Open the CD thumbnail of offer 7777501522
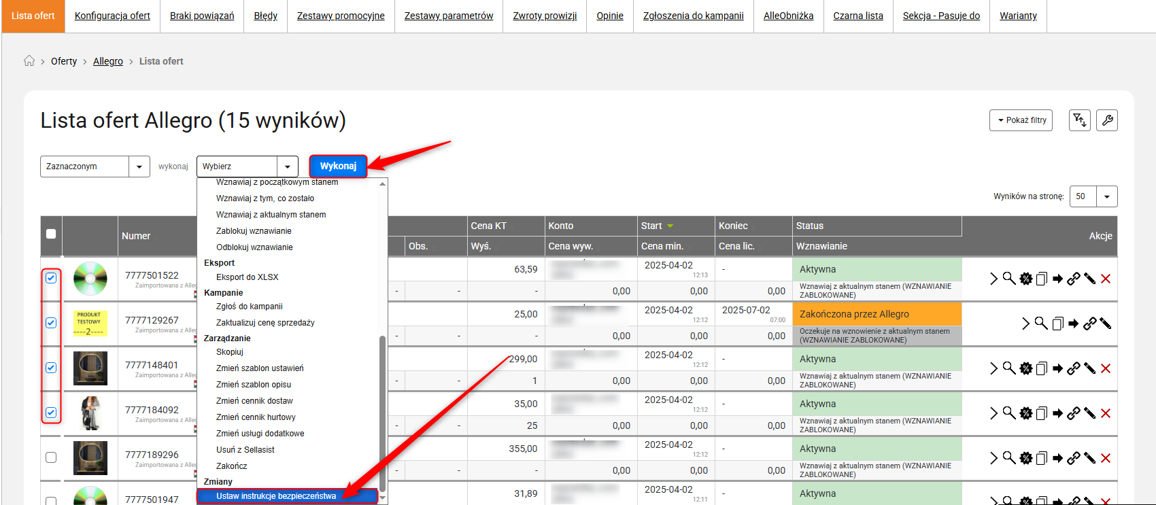The height and width of the screenshot is (505, 1156). click(90, 279)
